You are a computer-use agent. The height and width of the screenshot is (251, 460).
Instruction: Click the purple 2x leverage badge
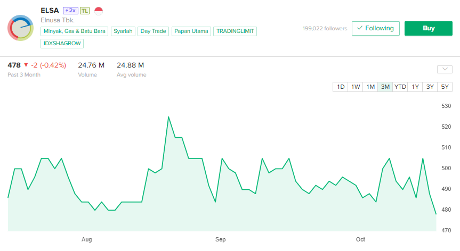(x=70, y=11)
